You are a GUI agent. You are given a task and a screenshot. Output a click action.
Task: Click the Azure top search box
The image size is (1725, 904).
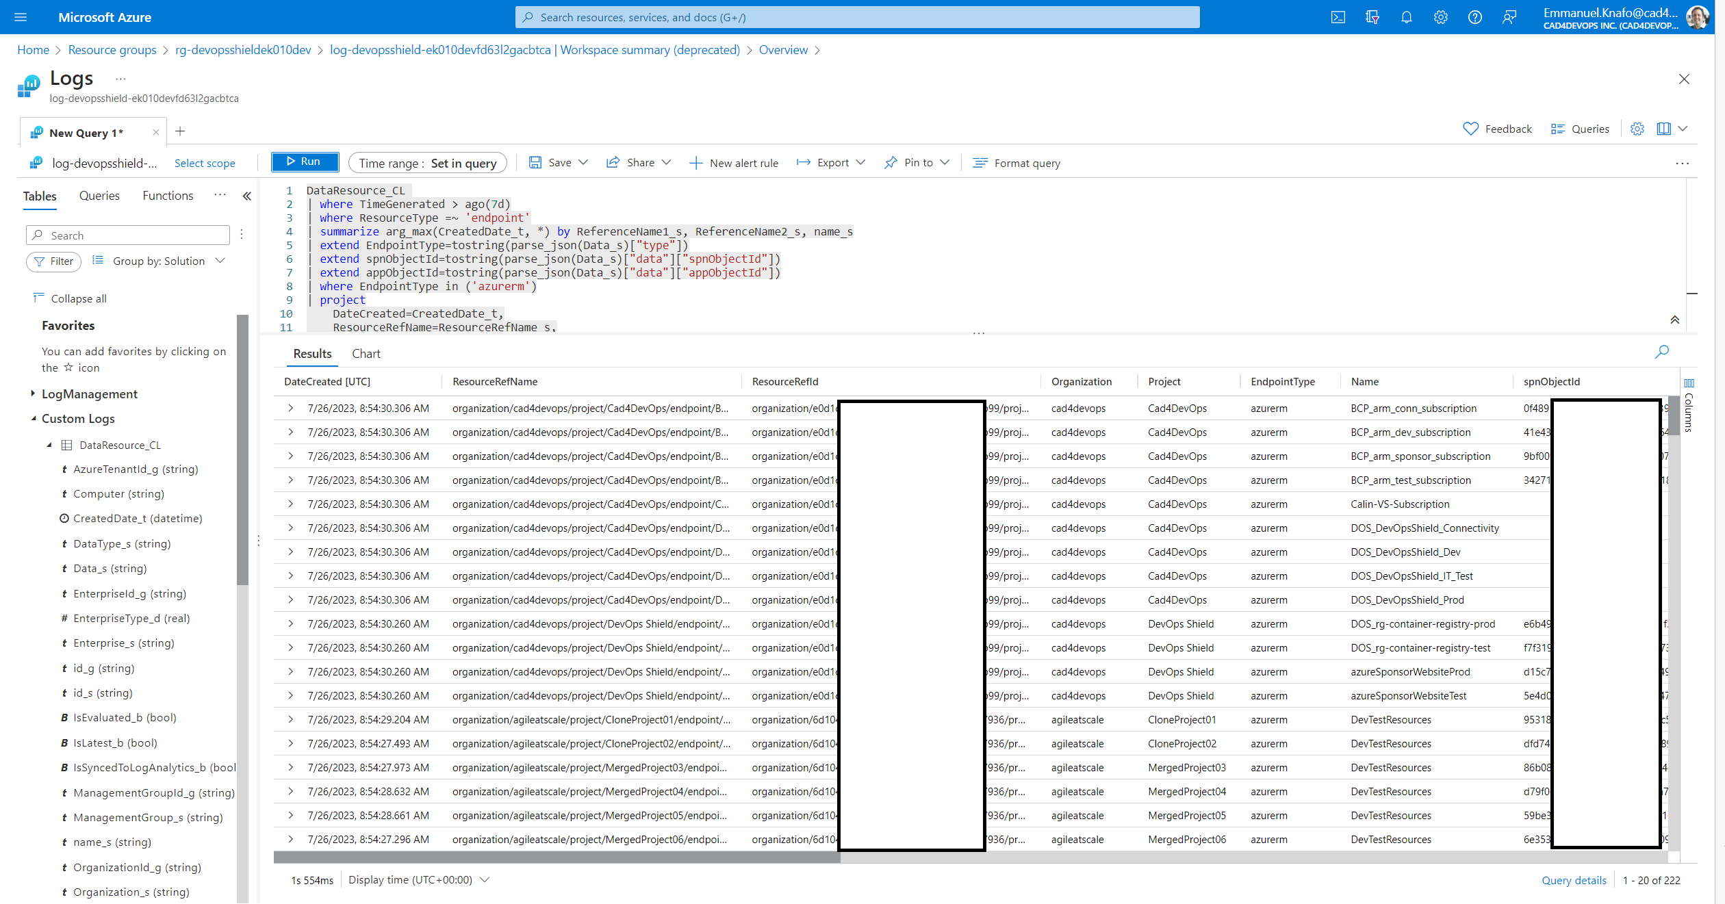coord(857,17)
